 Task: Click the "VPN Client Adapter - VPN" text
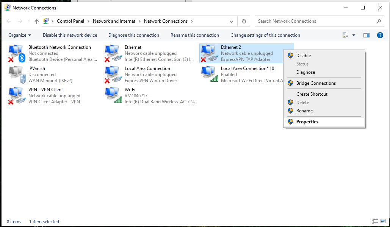pyautogui.click(x=54, y=102)
